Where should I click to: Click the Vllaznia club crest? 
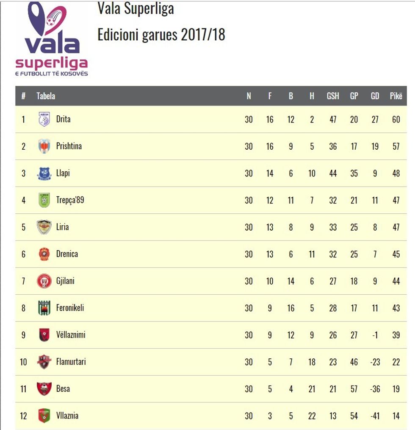44,416
